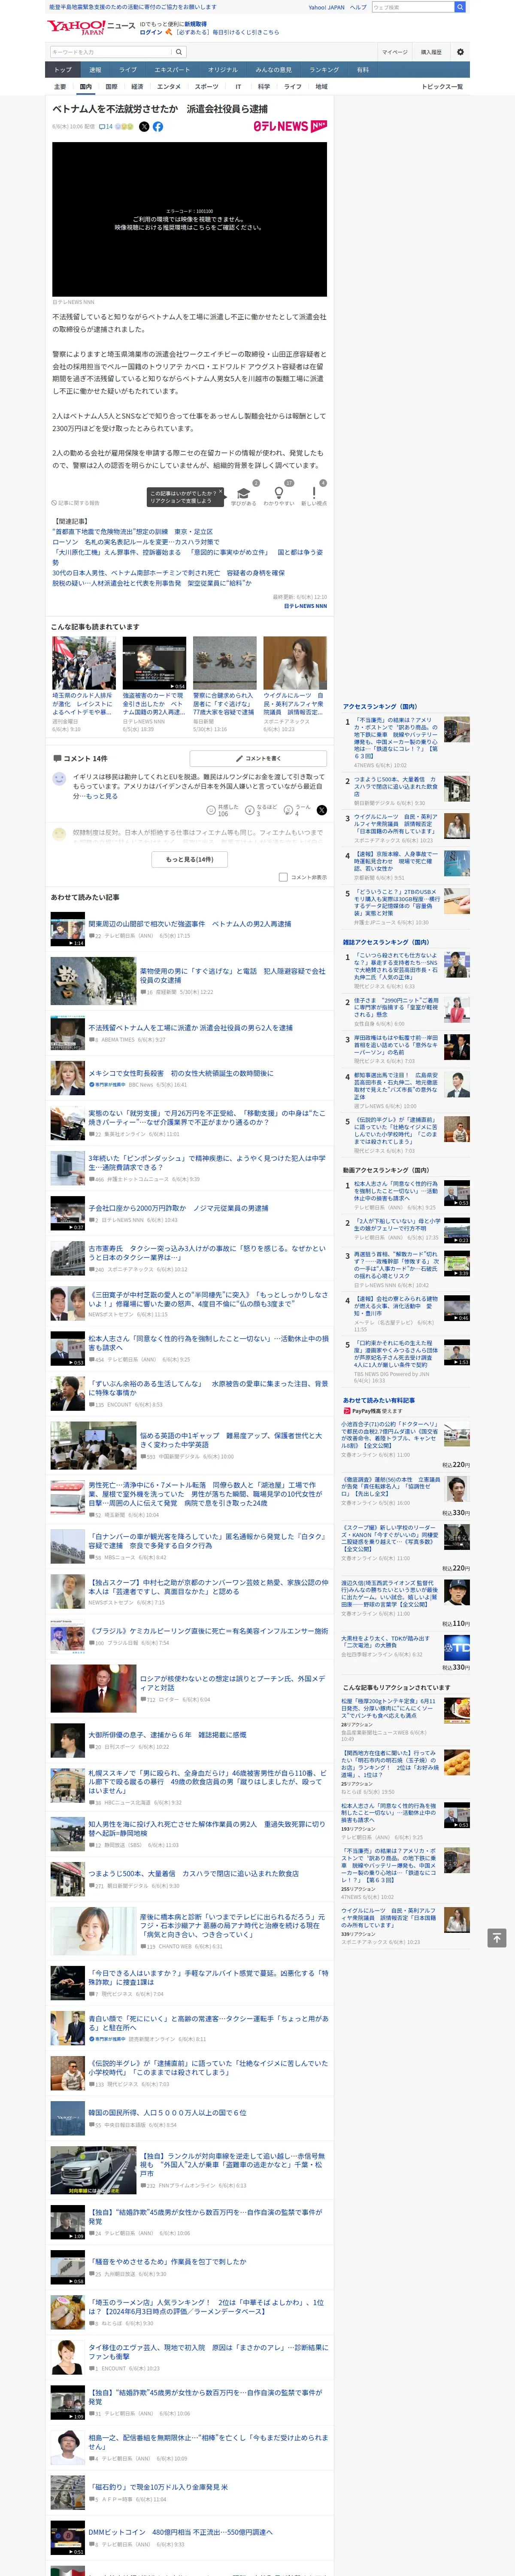The image size is (515, 2576).
Task: Select the みんなの意見 tab
Action: [273, 70]
